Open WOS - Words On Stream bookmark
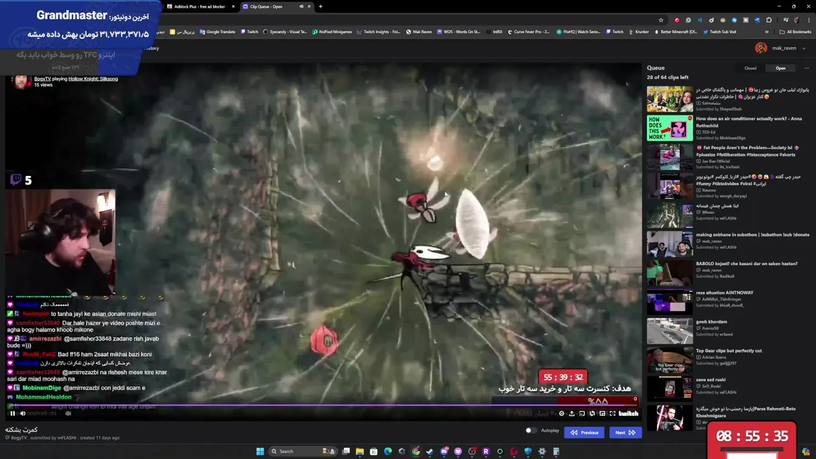 point(458,32)
